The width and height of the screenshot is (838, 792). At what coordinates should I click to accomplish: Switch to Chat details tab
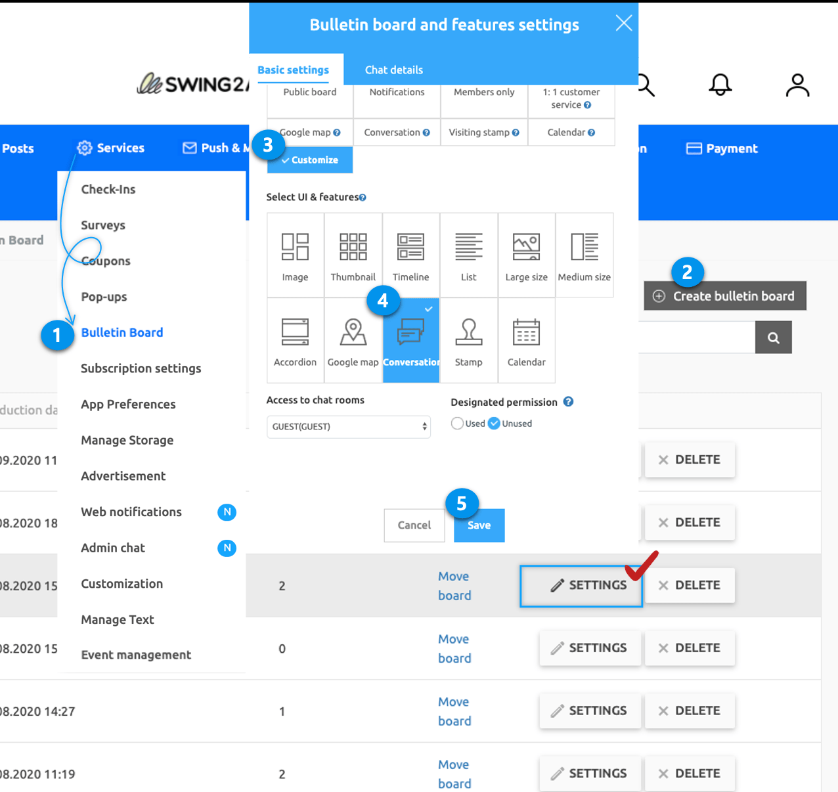click(393, 70)
